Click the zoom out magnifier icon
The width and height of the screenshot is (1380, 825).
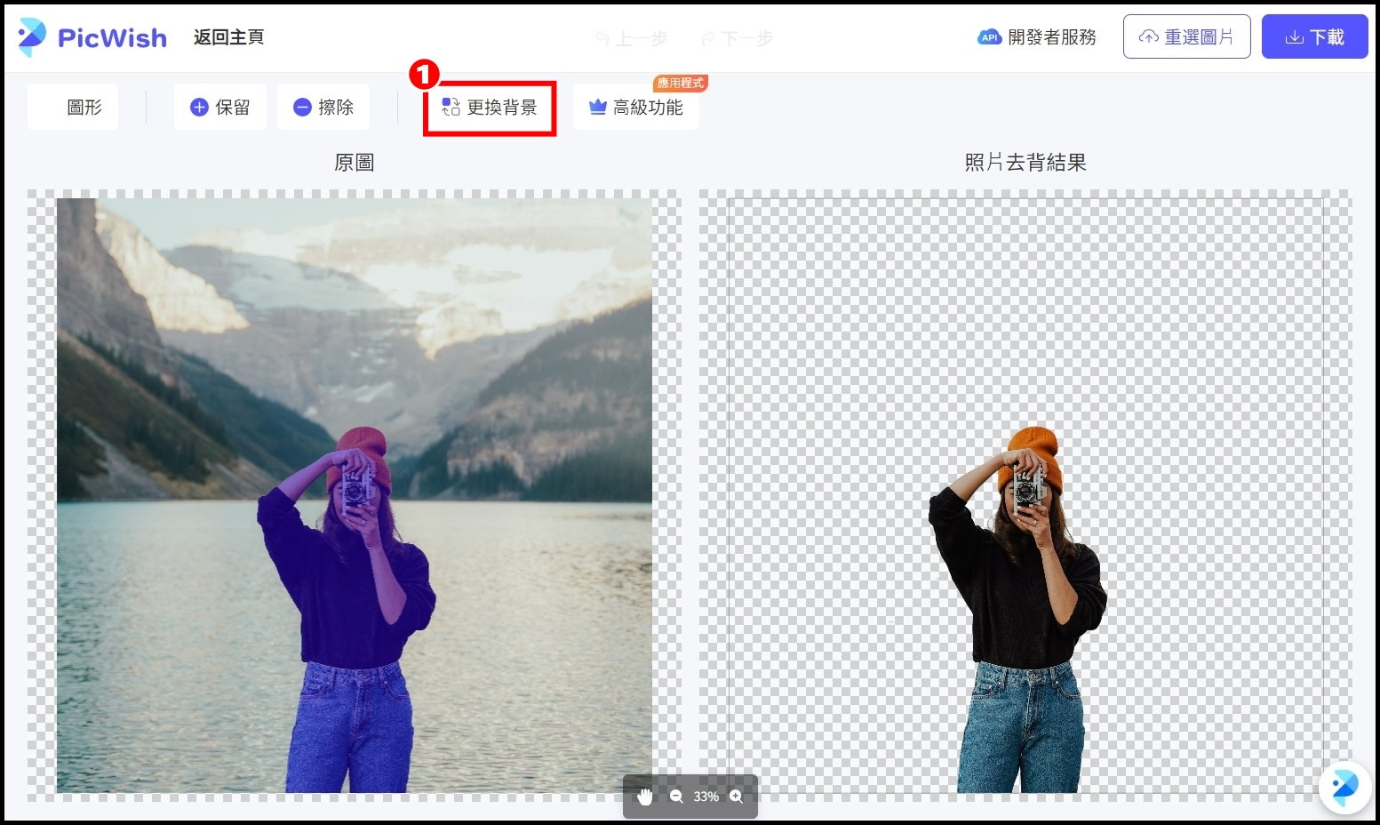[676, 797]
